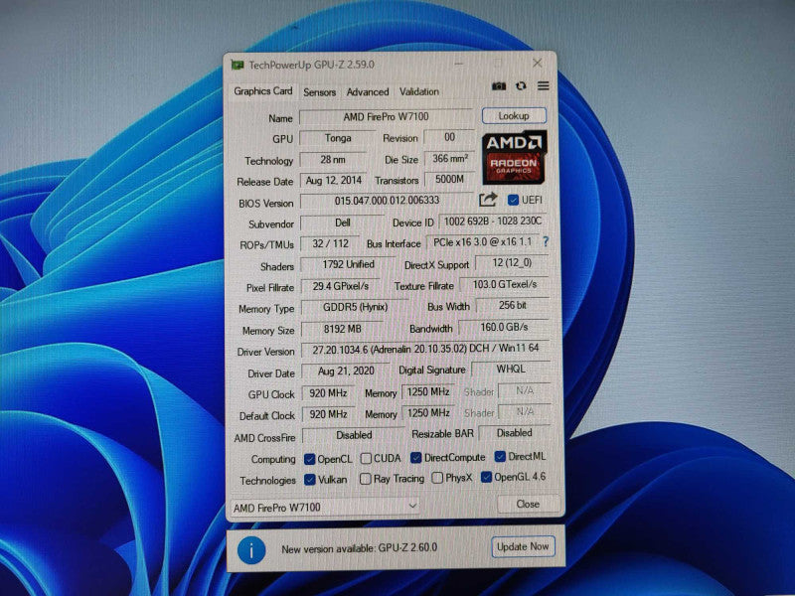Toggle the UEFI checkbox
The width and height of the screenshot is (795, 596).
coord(513,201)
